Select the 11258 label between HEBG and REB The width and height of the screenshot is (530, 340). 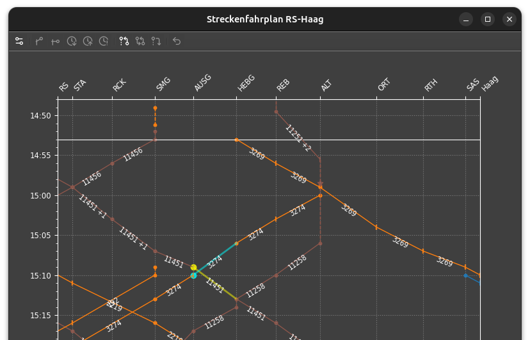point(255,291)
